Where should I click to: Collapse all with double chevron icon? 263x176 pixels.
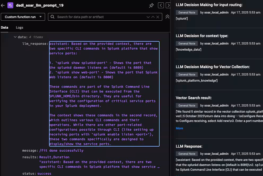[x=167, y=17]
